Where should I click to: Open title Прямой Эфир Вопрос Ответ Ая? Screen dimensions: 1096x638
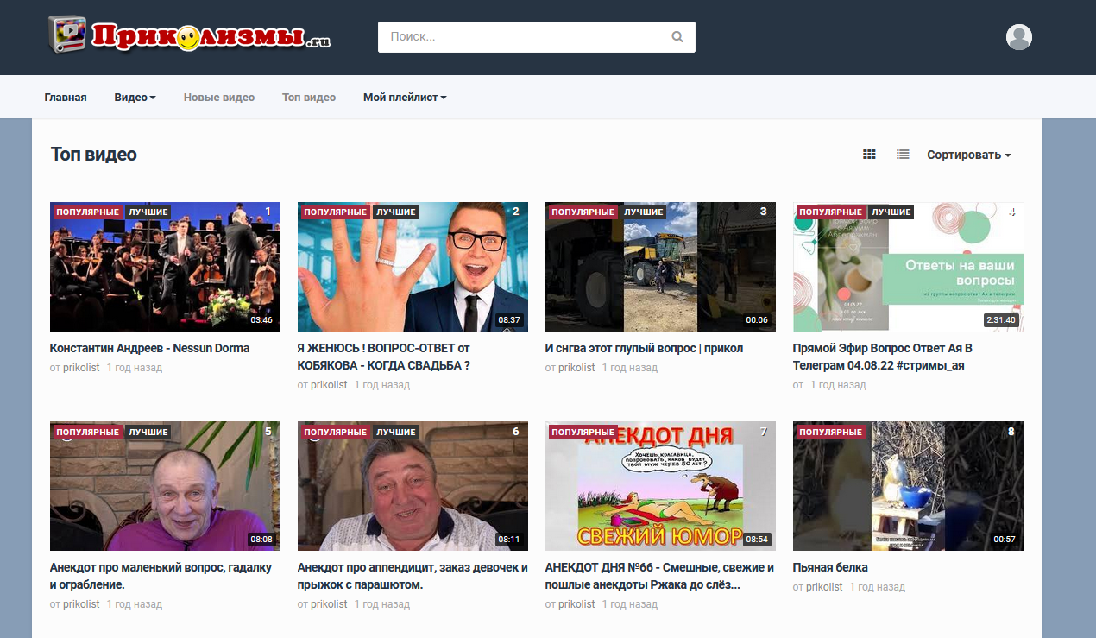pyautogui.click(x=883, y=357)
